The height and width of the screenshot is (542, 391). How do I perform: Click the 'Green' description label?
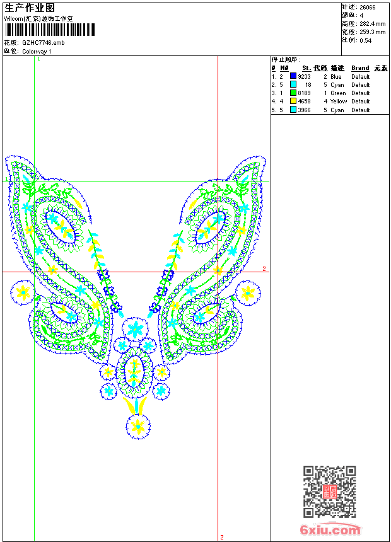tap(338, 93)
